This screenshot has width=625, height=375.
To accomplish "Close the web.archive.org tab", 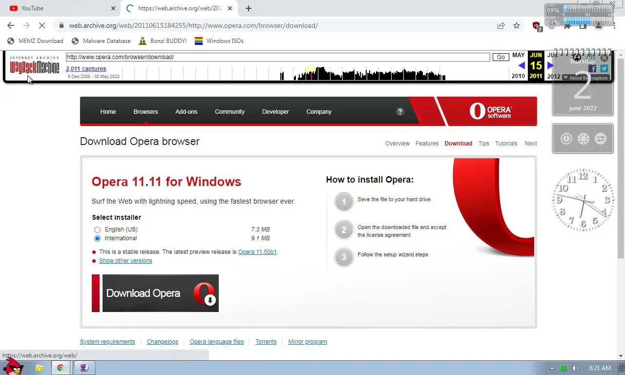I will pyautogui.click(x=230, y=8).
